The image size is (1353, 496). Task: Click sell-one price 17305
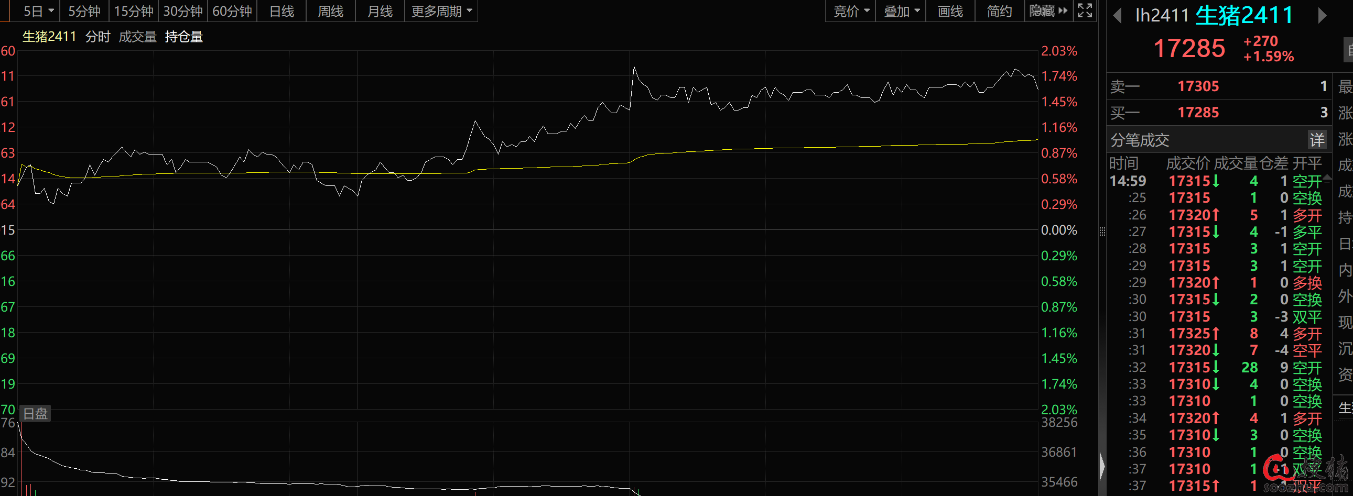point(1197,86)
